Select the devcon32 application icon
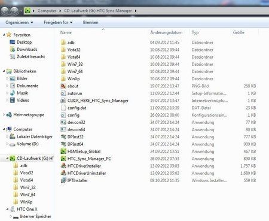The image size is (269, 221). click(63, 122)
